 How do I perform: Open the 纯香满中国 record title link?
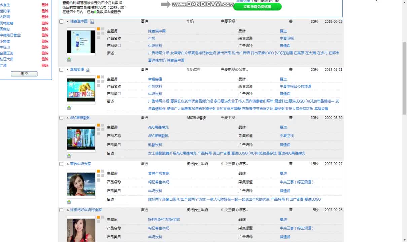tap(79, 22)
